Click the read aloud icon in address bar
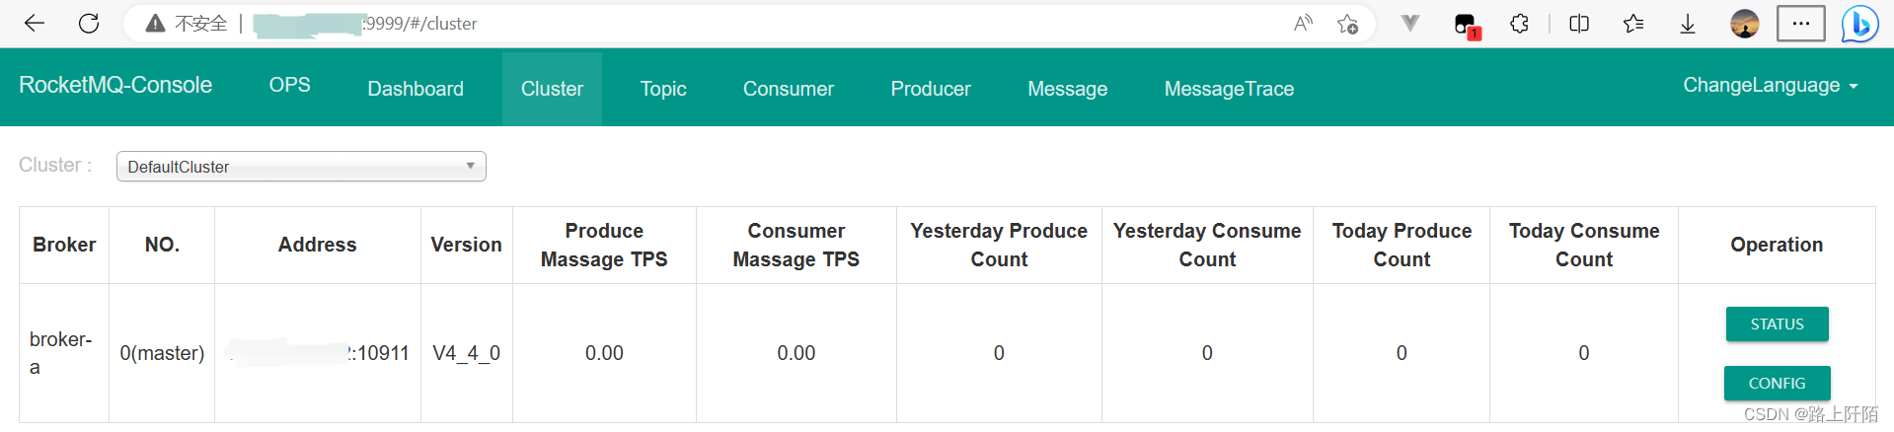 (x=1303, y=24)
